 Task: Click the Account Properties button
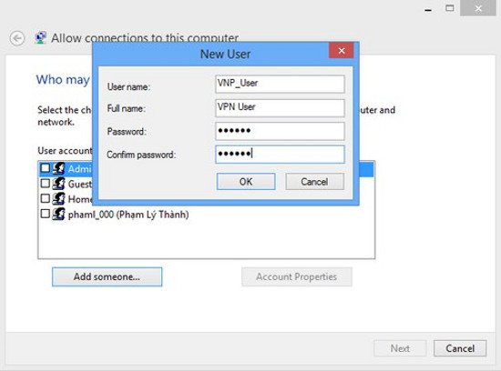(297, 276)
